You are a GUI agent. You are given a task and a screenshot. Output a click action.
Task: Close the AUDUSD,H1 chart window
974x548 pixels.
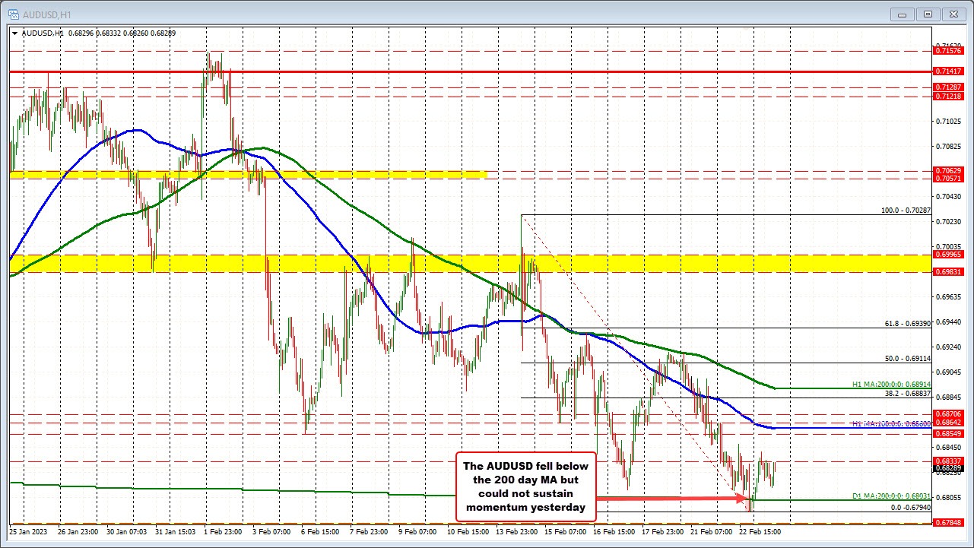[x=951, y=13]
